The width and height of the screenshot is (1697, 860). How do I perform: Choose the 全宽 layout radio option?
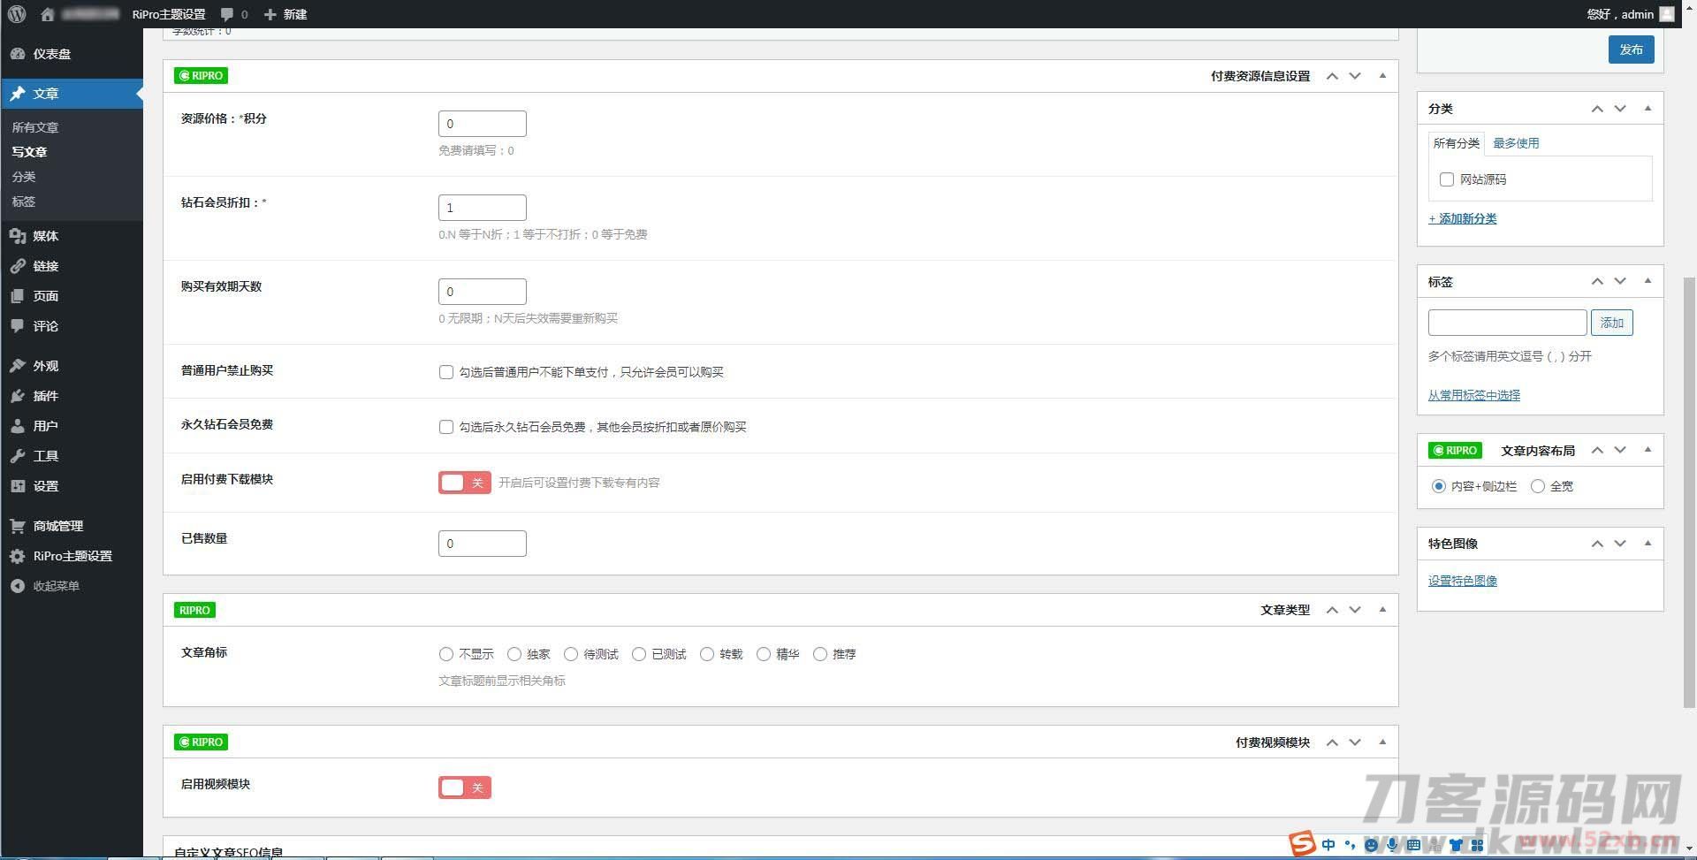point(1538,486)
